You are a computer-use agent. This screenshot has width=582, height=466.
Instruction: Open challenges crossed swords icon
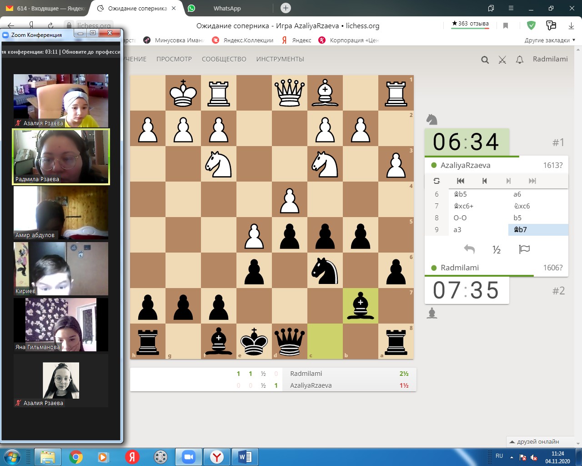click(x=502, y=60)
